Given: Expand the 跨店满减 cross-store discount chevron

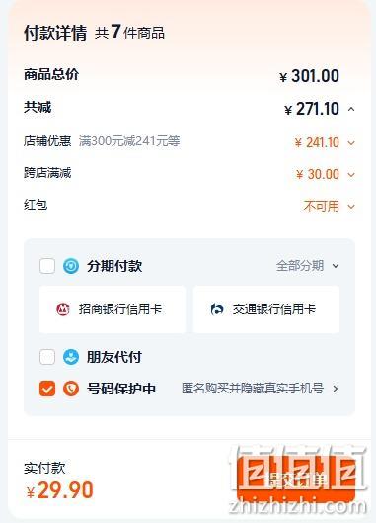Looking at the screenshot, I should tap(351, 175).
